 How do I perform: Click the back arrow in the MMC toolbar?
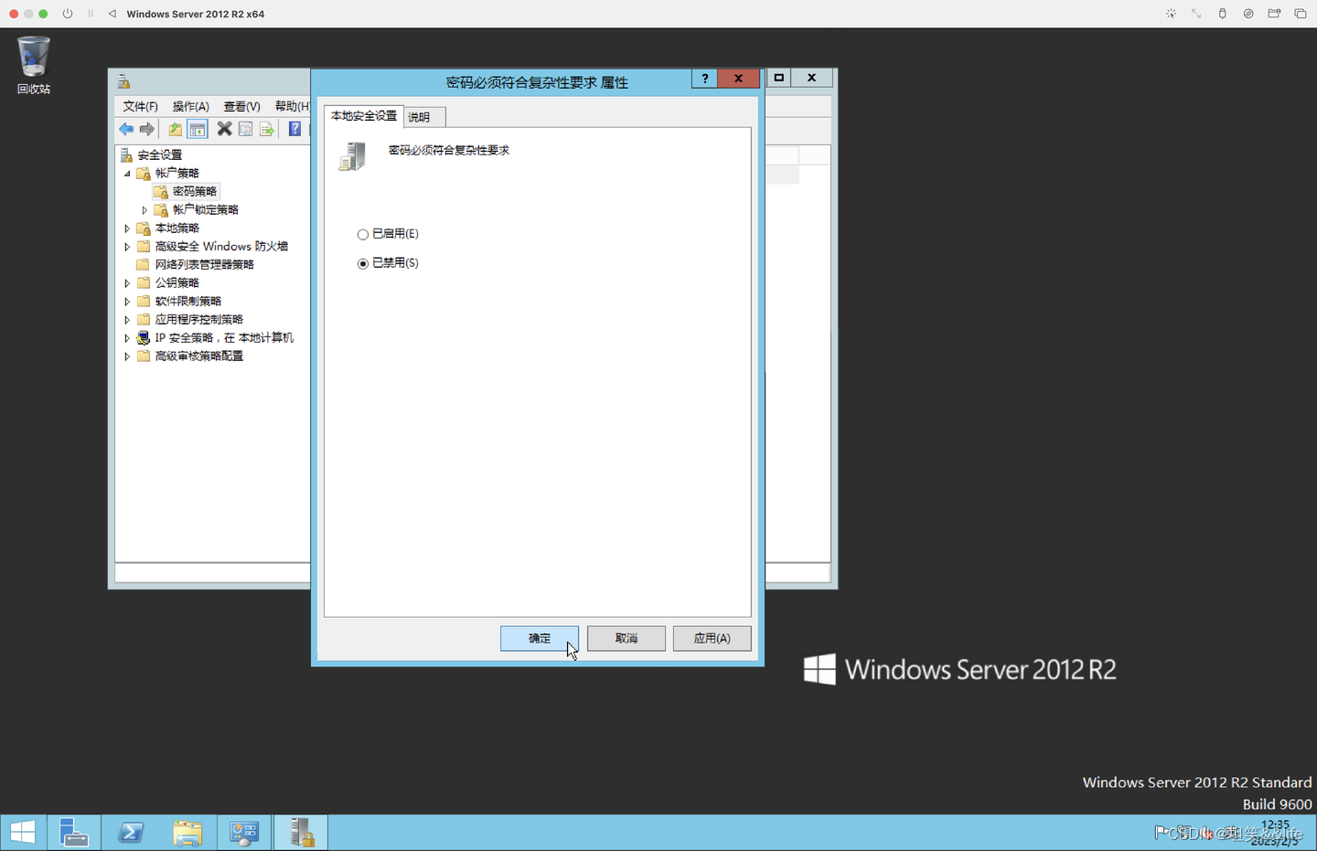126,129
